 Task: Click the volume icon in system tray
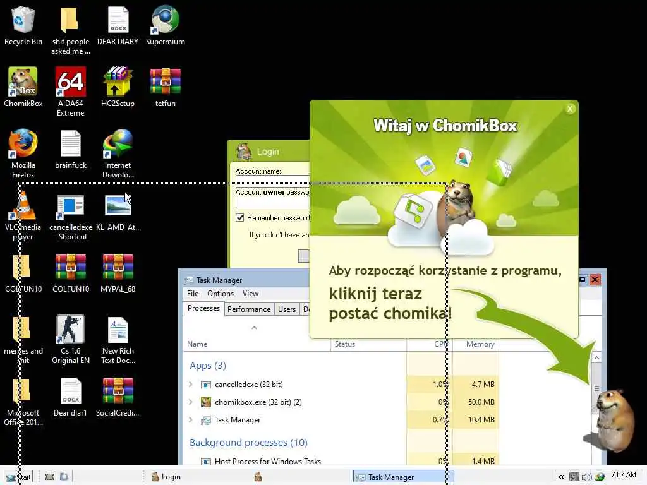click(586, 477)
